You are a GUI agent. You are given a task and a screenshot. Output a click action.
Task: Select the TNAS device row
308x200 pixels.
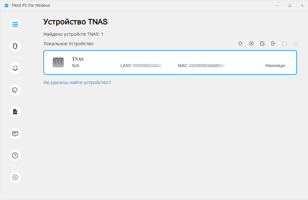[x=170, y=62]
